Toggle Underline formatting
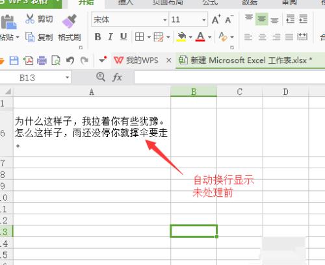 point(123,37)
